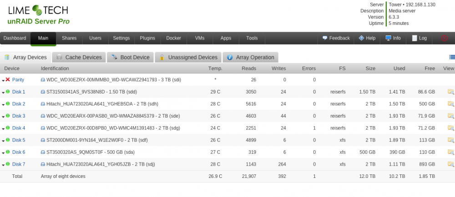Switch to the Boot Device tab
The width and height of the screenshot is (455, 197).
[130, 57]
